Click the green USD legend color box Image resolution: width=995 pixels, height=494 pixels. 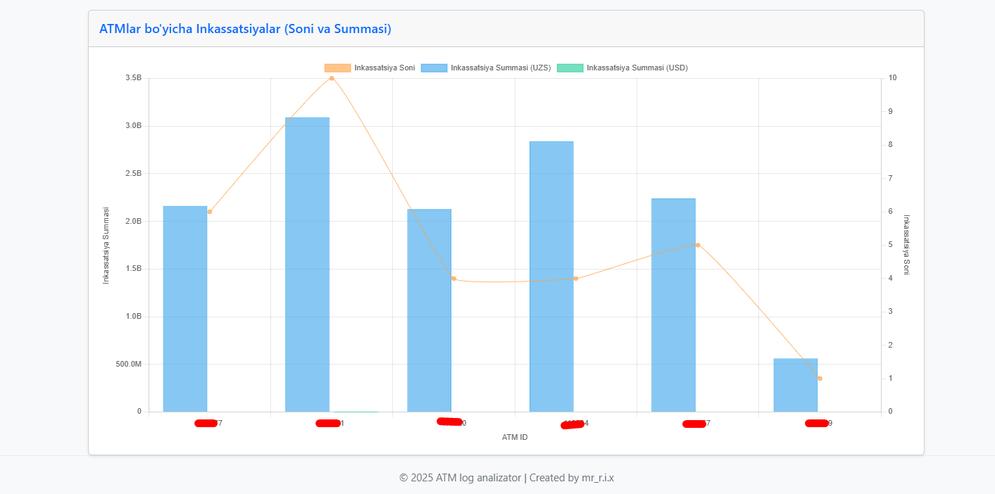point(570,68)
